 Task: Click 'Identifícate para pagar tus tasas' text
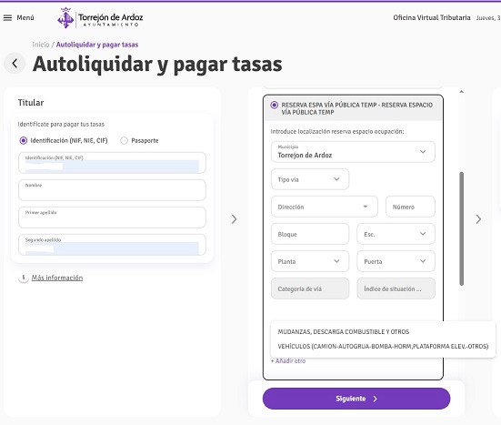(61, 124)
